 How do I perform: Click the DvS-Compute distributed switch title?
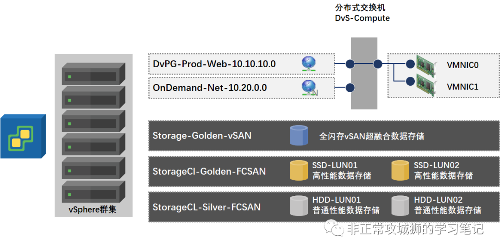tap(362, 19)
